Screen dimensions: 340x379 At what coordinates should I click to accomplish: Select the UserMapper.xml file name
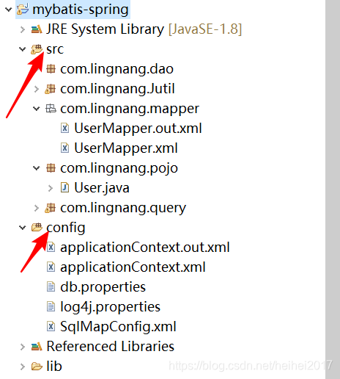pos(126,148)
